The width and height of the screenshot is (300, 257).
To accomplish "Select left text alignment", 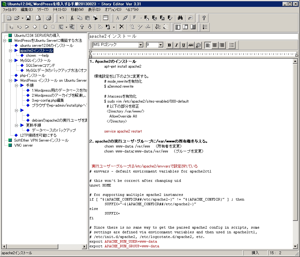I will [x=207, y=45].
